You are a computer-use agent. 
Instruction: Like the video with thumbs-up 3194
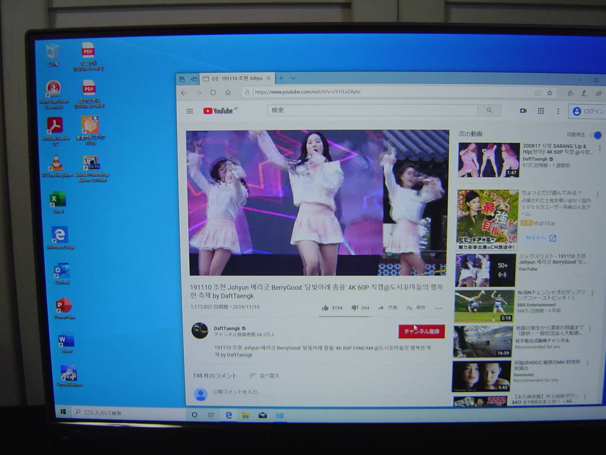[x=332, y=307]
